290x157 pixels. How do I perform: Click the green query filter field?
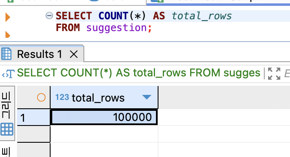(x=139, y=73)
